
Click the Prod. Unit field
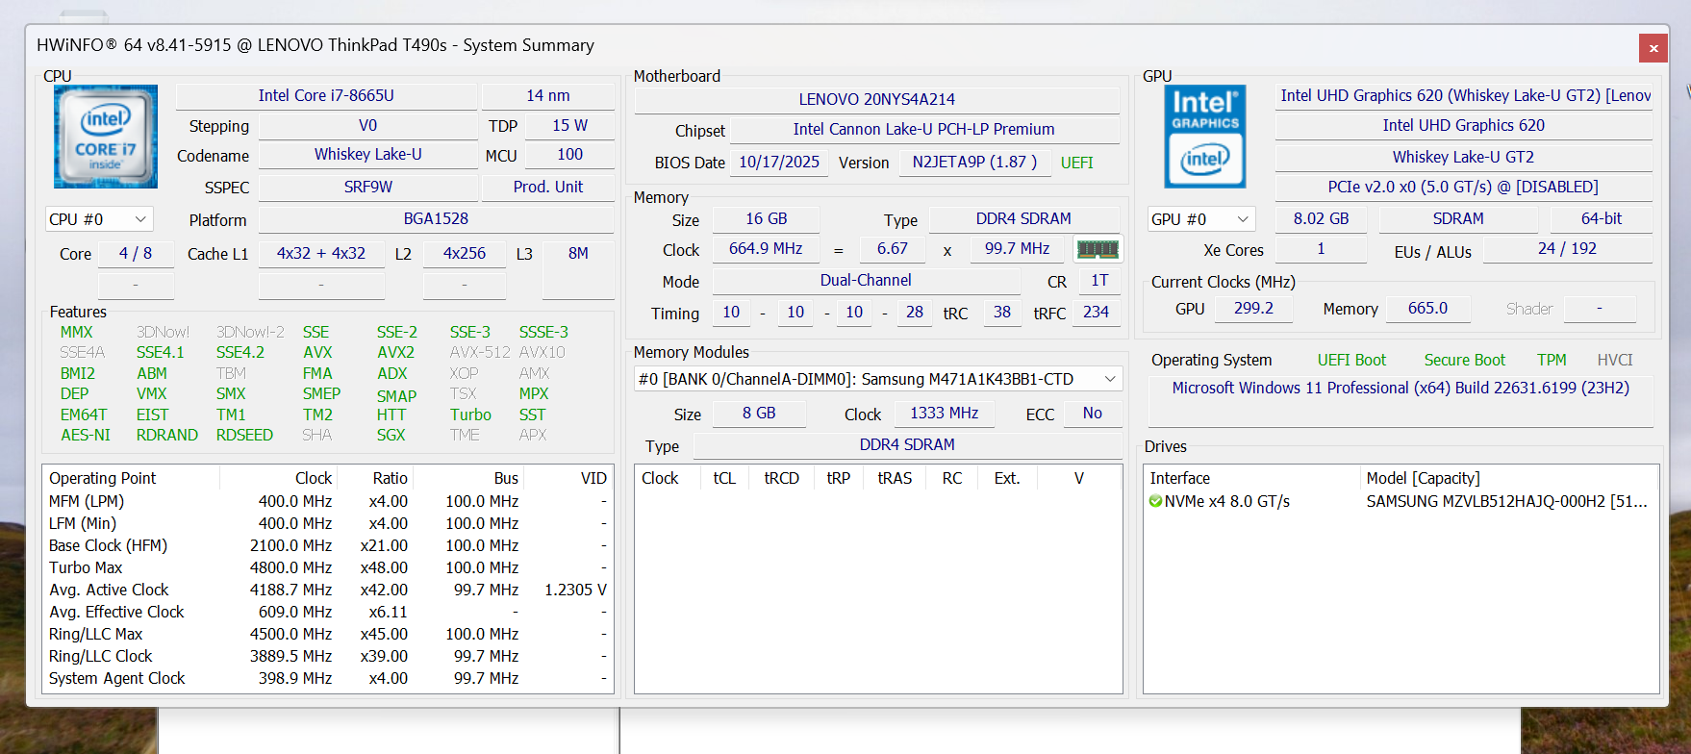point(548,187)
